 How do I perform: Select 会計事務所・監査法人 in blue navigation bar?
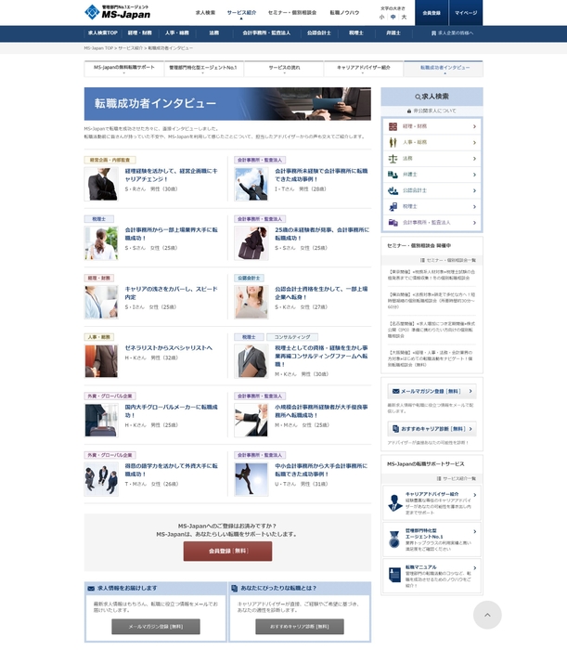(266, 33)
